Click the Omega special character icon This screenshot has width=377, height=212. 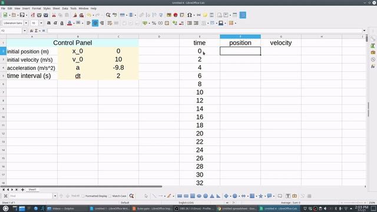pos(190,15)
